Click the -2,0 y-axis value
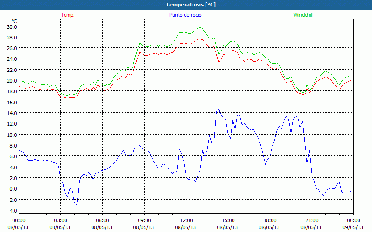 [x=13, y=200]
